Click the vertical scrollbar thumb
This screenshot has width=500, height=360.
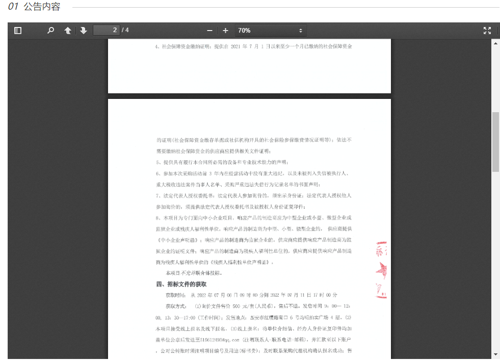click(495, 142)
